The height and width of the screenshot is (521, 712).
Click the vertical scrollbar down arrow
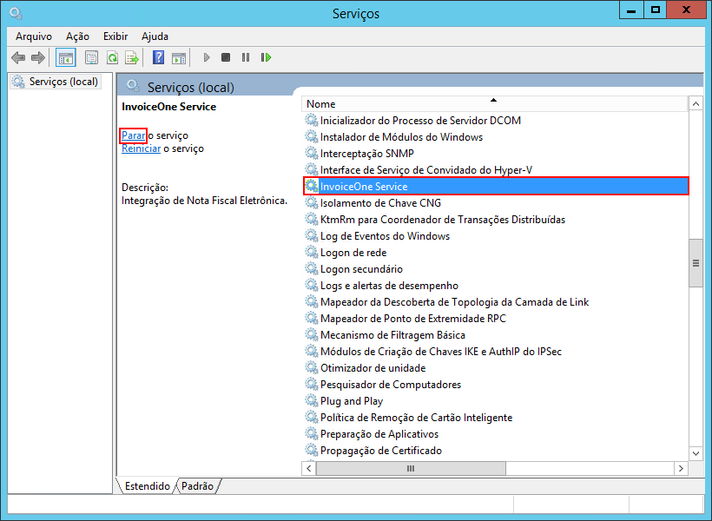(696, 453)
